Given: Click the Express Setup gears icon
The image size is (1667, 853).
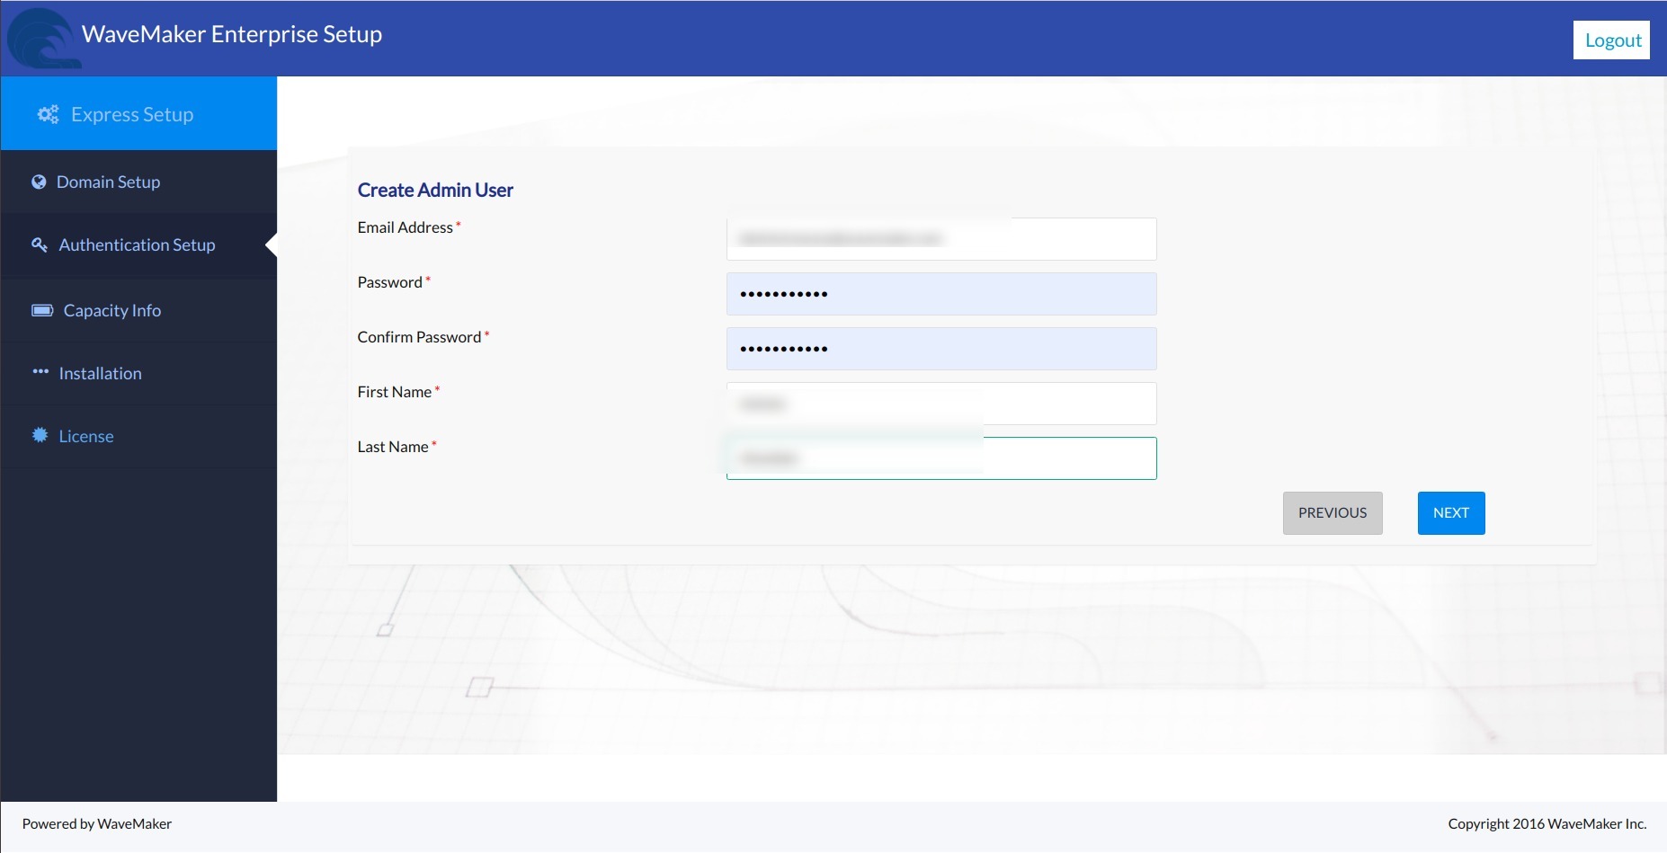Looking at the screenshot, I should [x=48, y=114].
